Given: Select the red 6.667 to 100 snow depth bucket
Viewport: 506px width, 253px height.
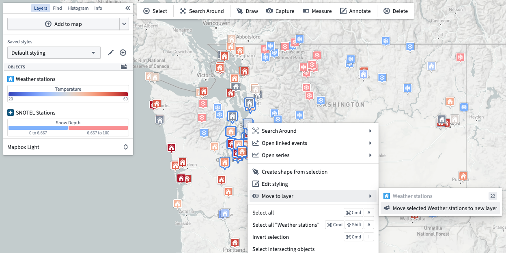Looking at the screenshot, I should (x=98, y=128).
